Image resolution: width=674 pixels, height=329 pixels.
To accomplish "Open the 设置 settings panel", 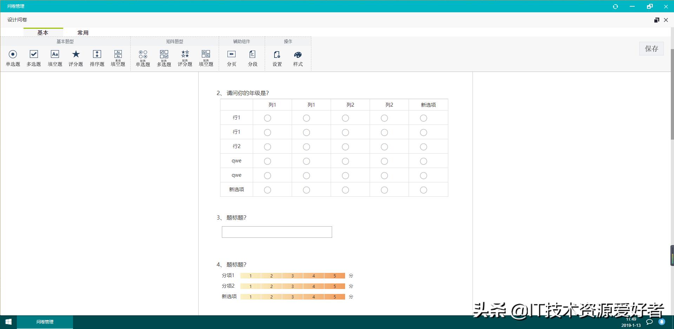I will pyautogui.click(x=277, y=58).
